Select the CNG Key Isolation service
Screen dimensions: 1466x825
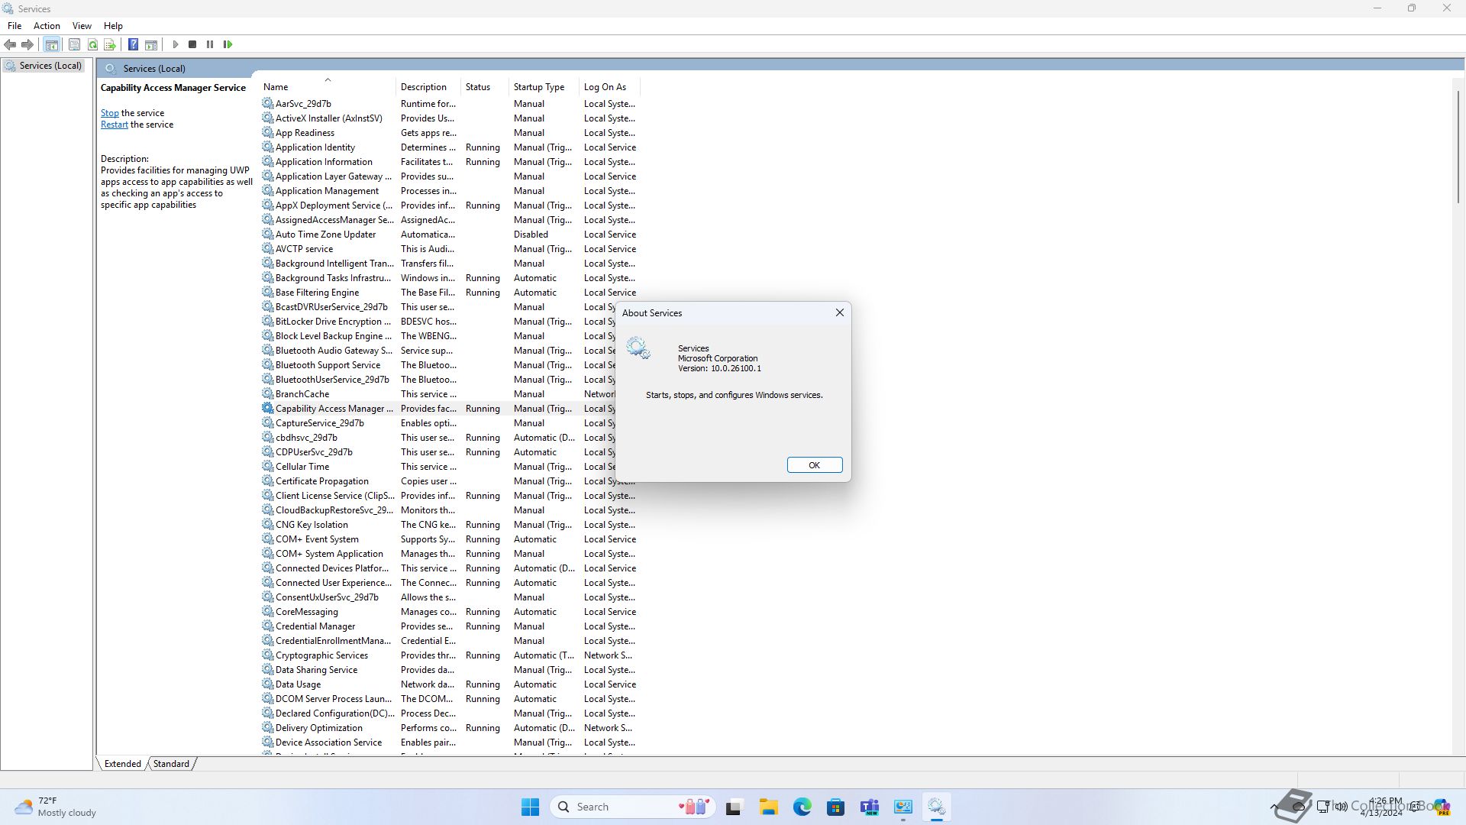point(449,524)
